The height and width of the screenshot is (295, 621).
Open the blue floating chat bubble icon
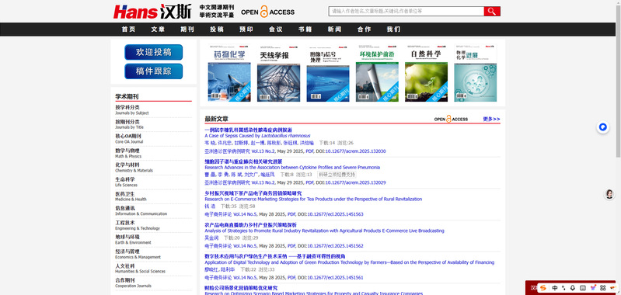603,127
